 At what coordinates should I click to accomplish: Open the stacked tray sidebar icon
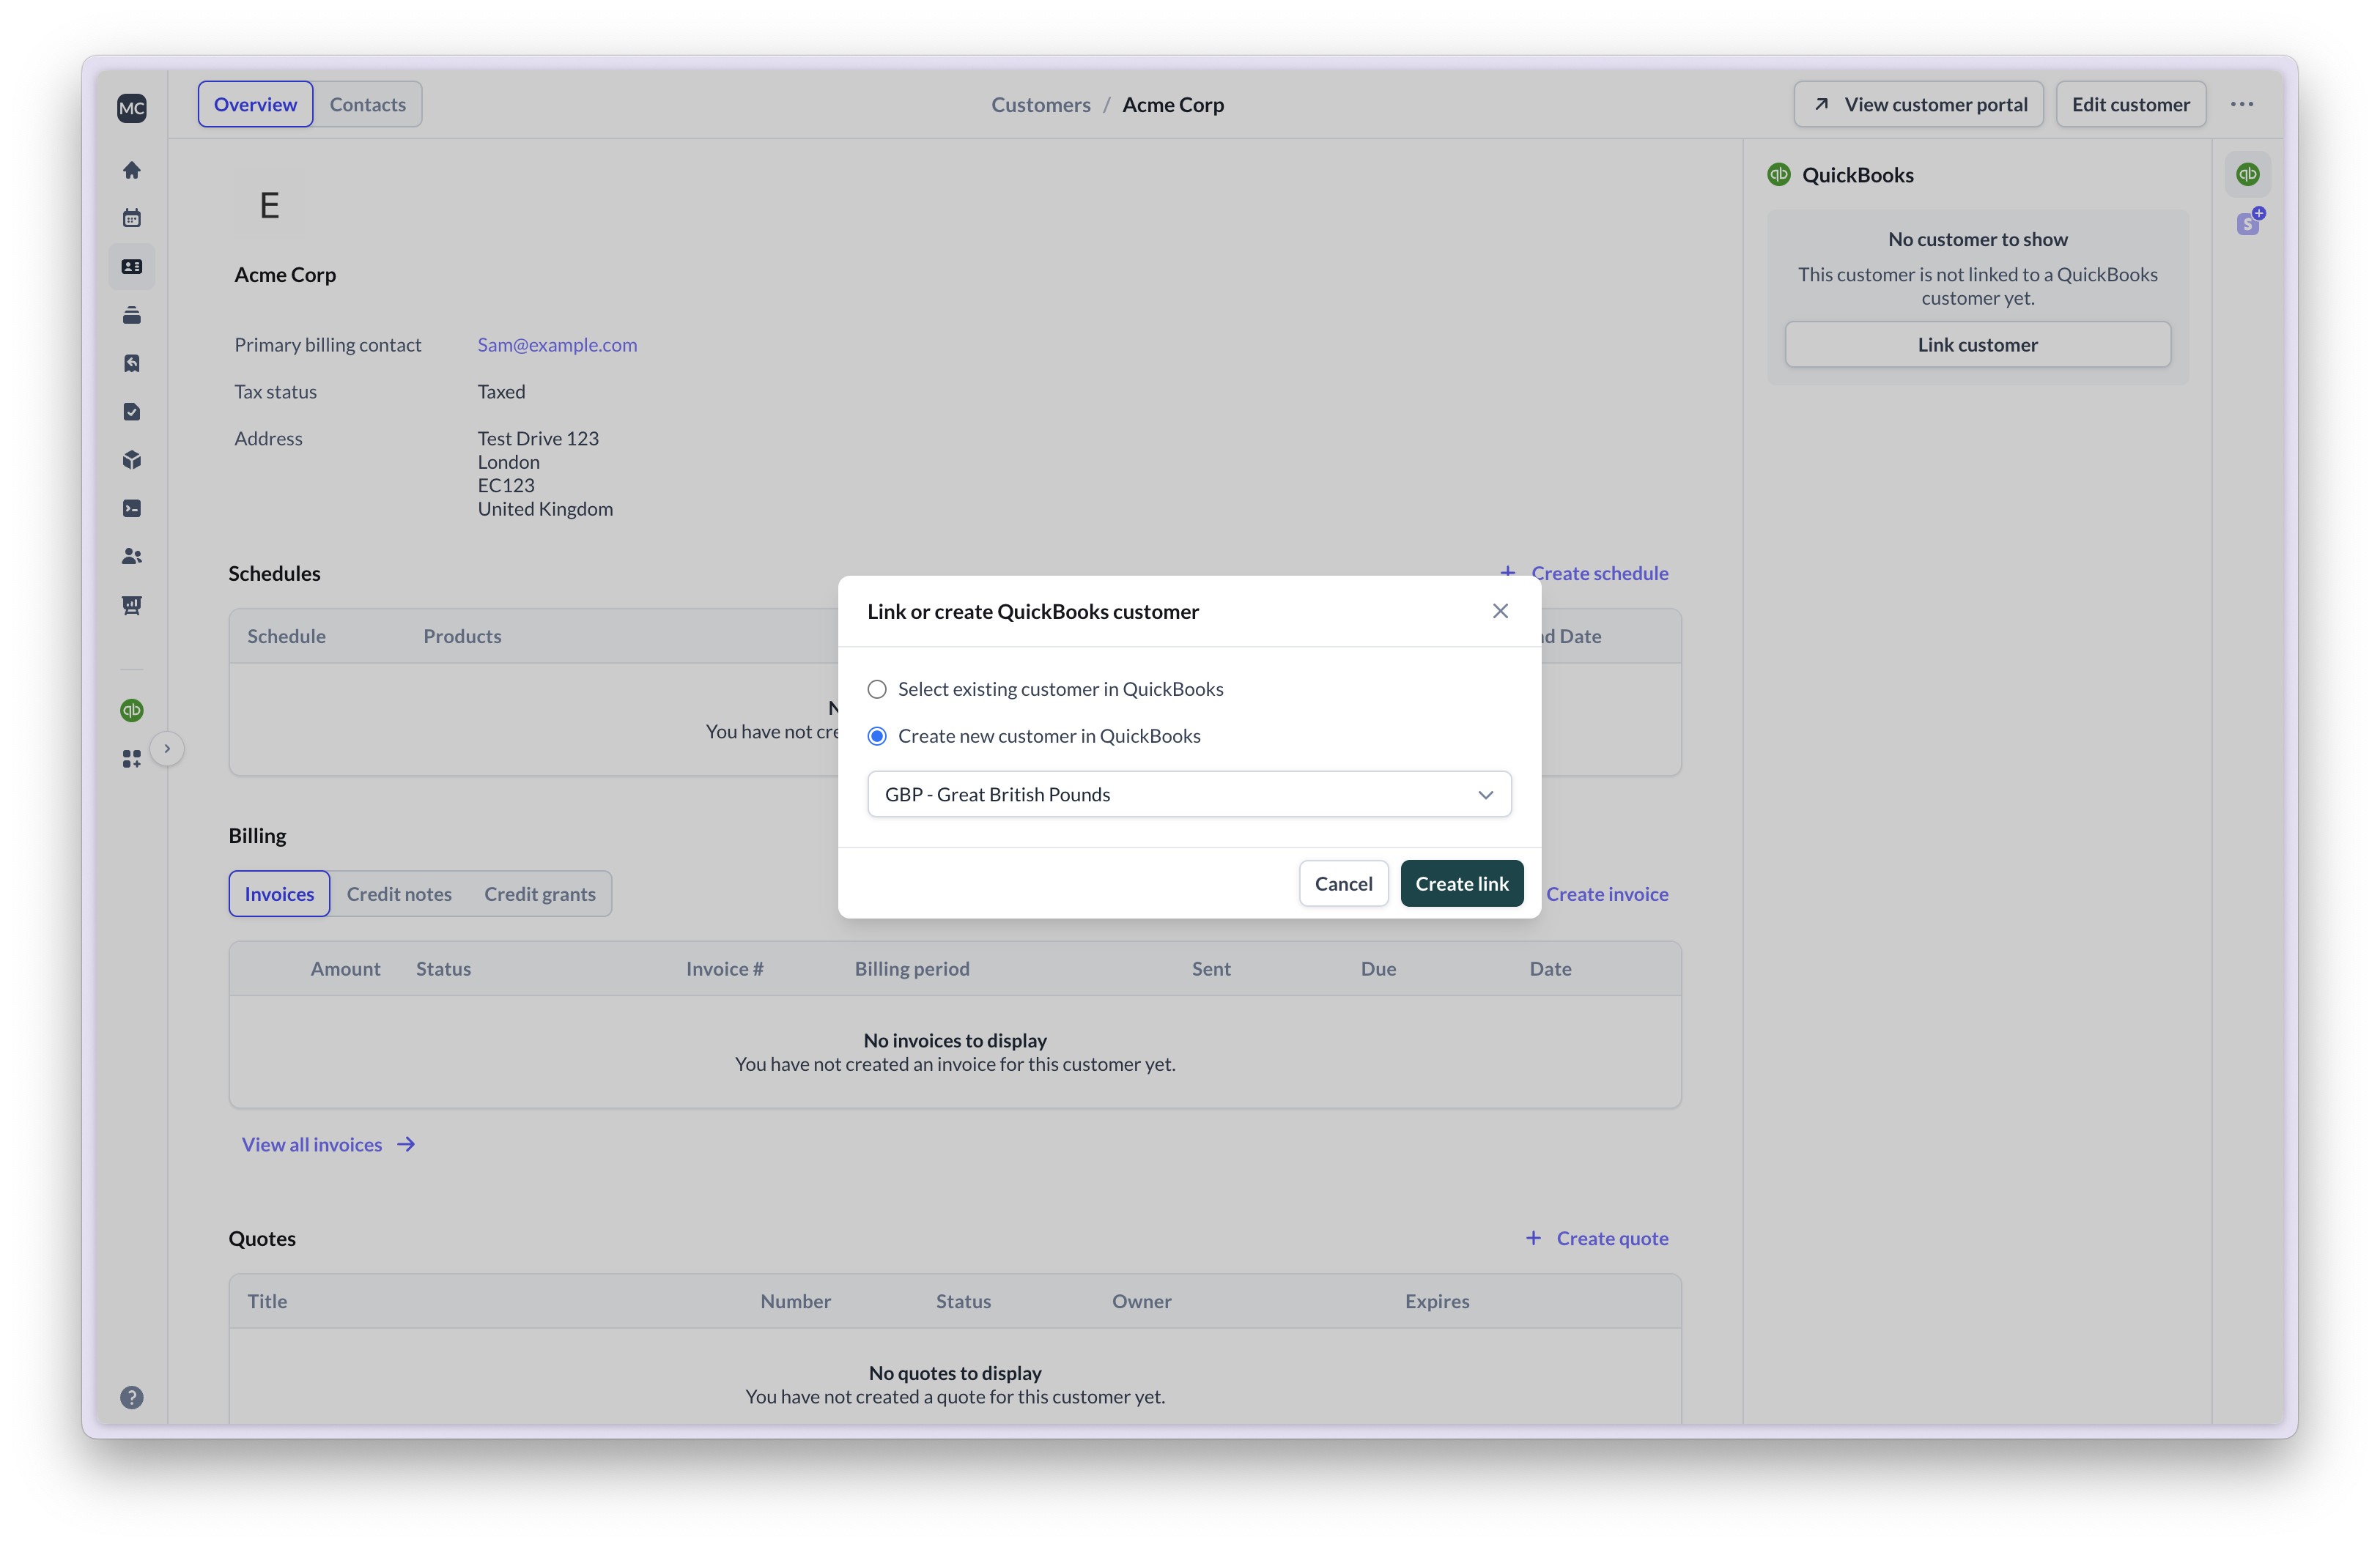tap(132, 315)
